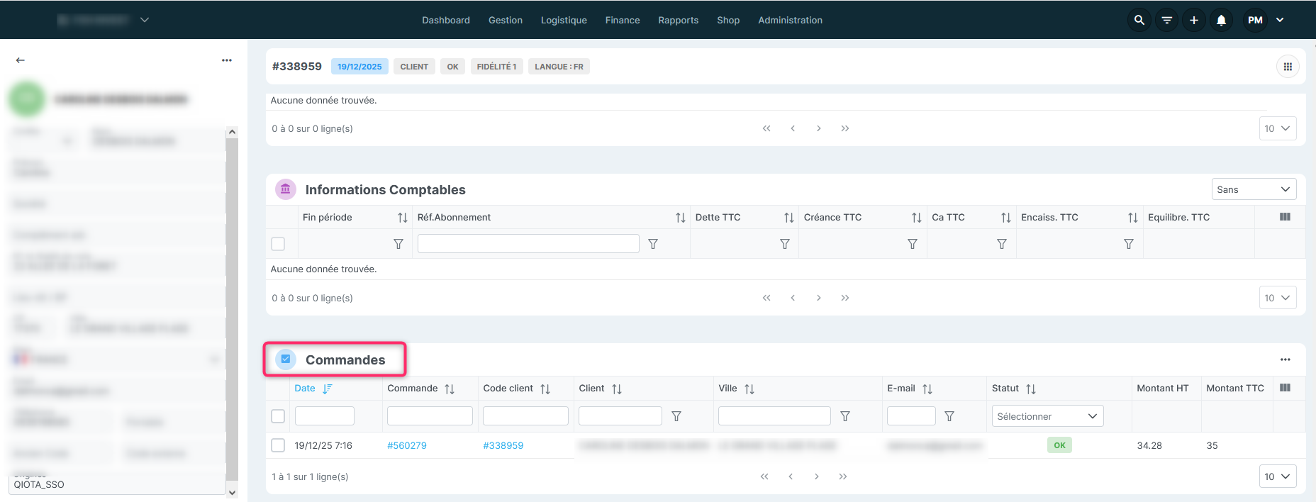Change page size dropdown in top table

1278,128
